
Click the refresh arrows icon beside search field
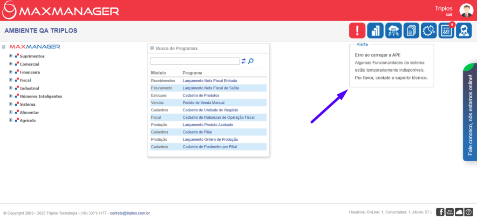[x=243, y=61]
